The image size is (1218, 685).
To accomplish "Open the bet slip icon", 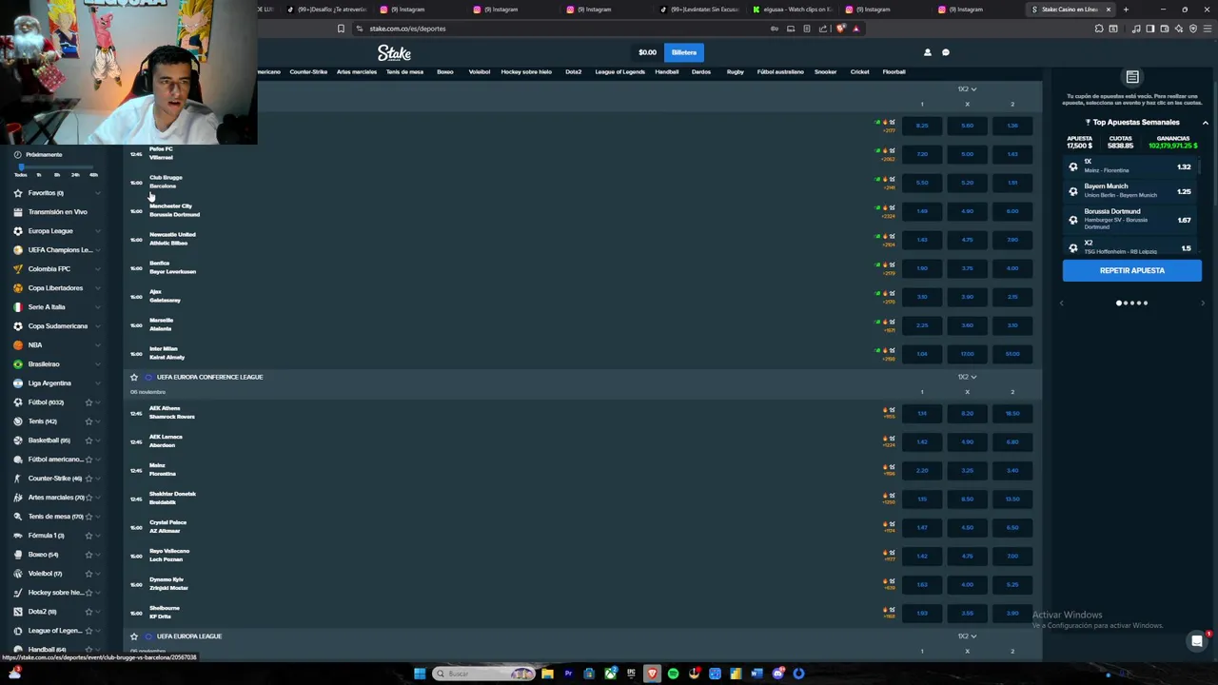I will pyautogui.click(x=1132, y=77).
